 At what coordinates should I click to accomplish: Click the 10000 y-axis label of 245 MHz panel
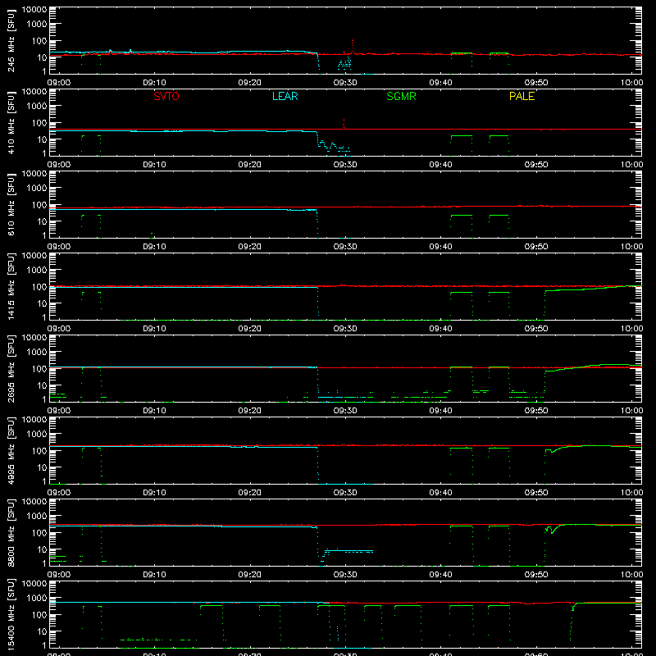34,10
